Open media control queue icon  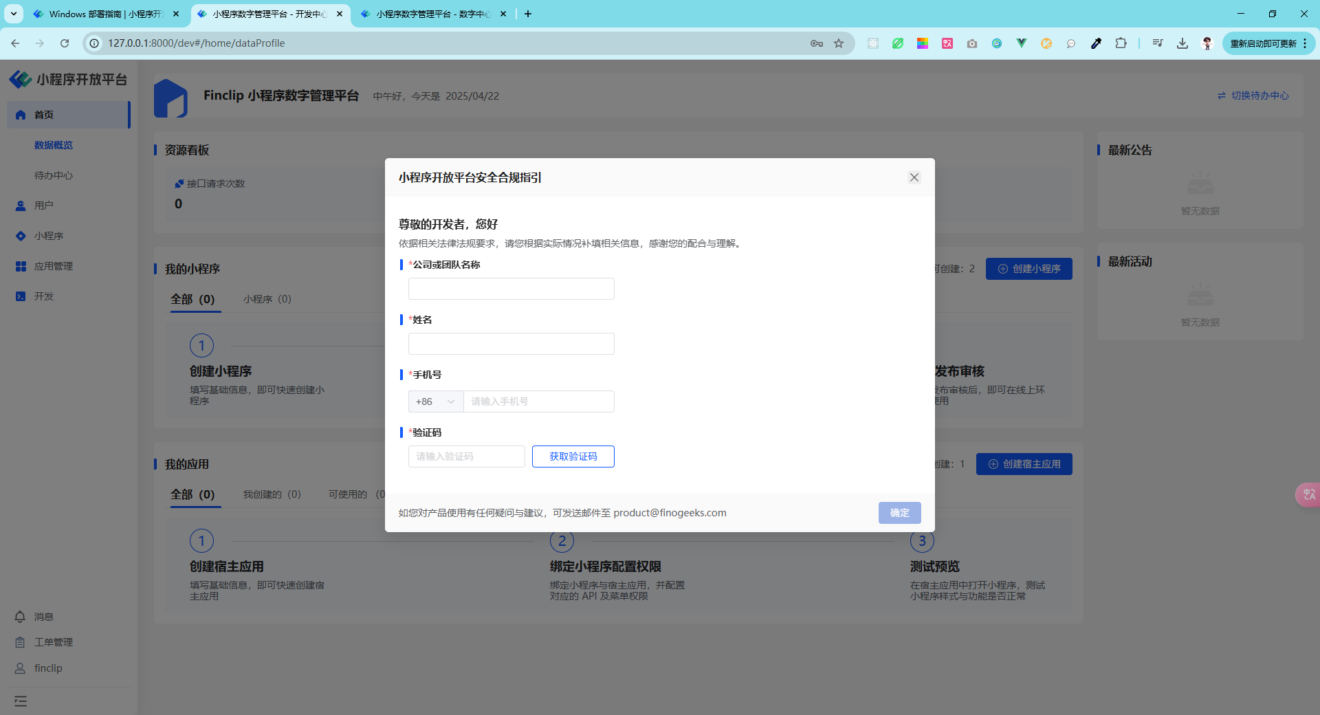pyautogui.click(x=1157, y=43)
